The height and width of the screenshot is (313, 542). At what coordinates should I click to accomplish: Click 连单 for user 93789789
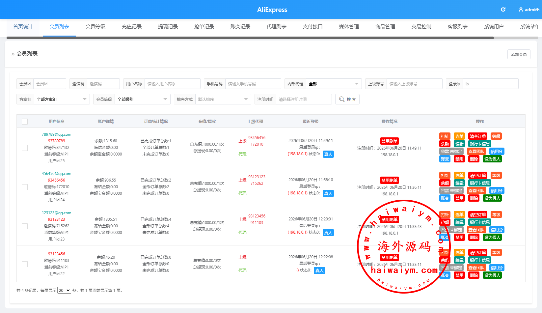(x=459, y=136)
